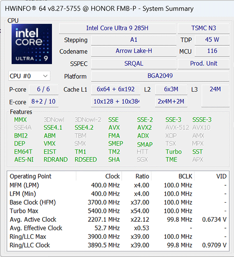The image size is (234, 257).
Task: Click the SHA feature indicator
Action: coord(114,159)
